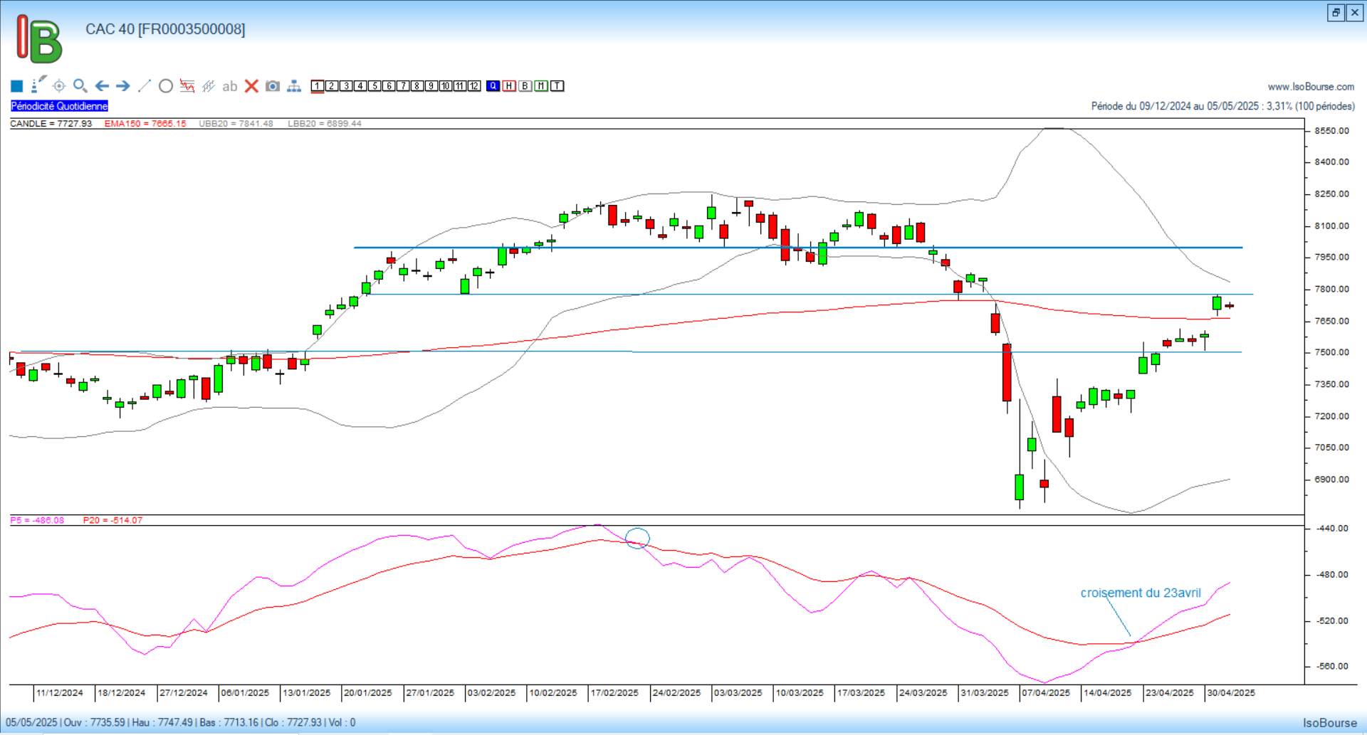Enable the monthly M periodicity button

tap(541, 86)
